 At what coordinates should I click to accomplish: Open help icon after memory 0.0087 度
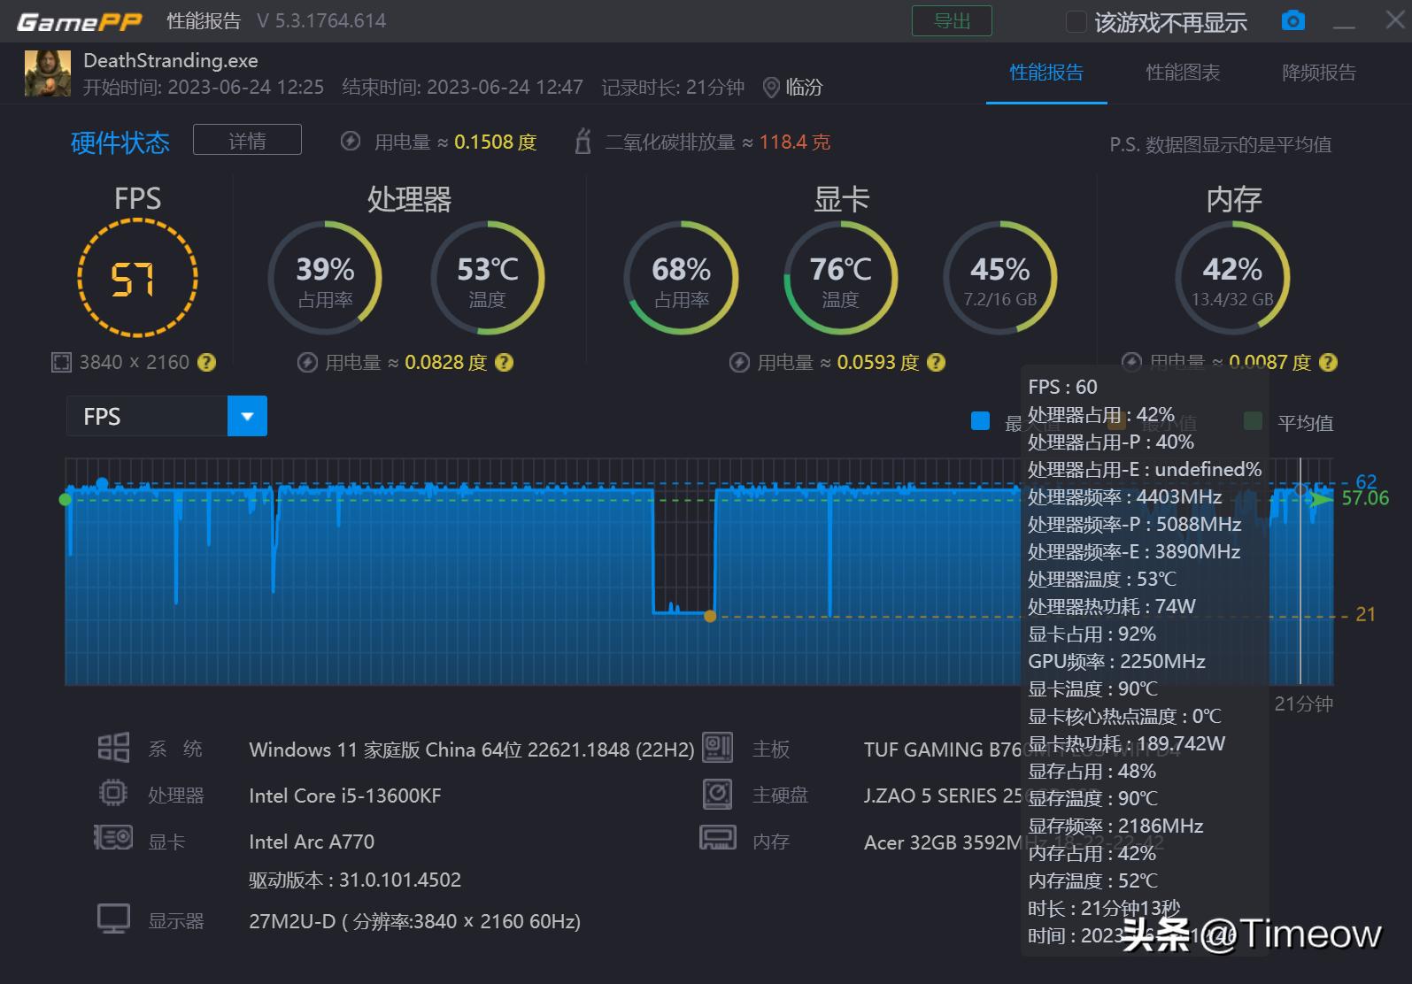point(1328,362)
